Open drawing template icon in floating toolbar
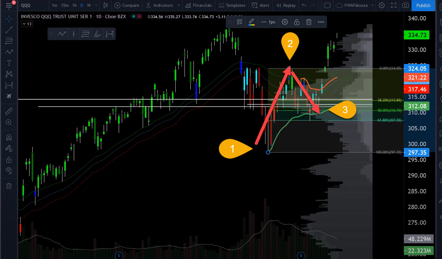This screenshot has height=259, width=442. point(240,22)
